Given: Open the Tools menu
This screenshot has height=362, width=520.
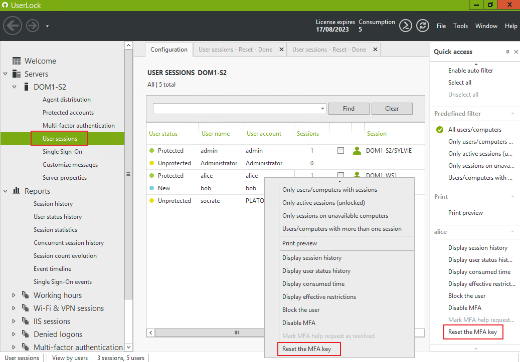Looking at the screenshot, I should coord(460,26).
